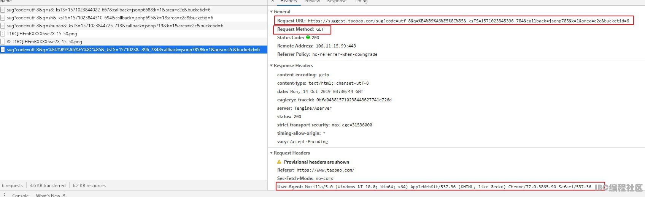
Task: Click the date header Mon, 14 Oct 2019
Action: point(320,91)
